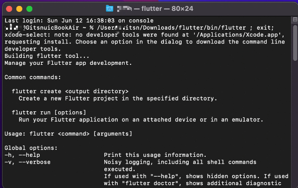This screenshot has width=298, height=188.
Task: Click the split pane icon above scrollbar
Action: pyautogui.click(x=295, y=19)
